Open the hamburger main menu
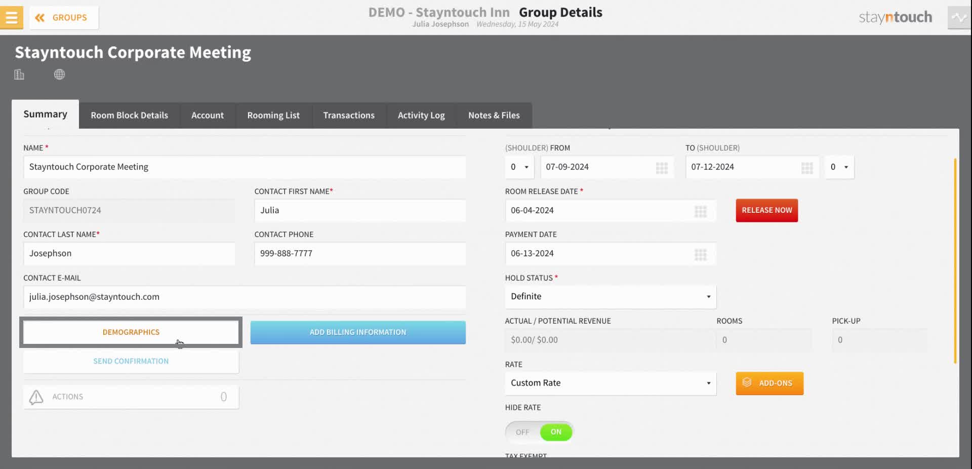Viewport: 972px width, 469px height. click(11, 17)
